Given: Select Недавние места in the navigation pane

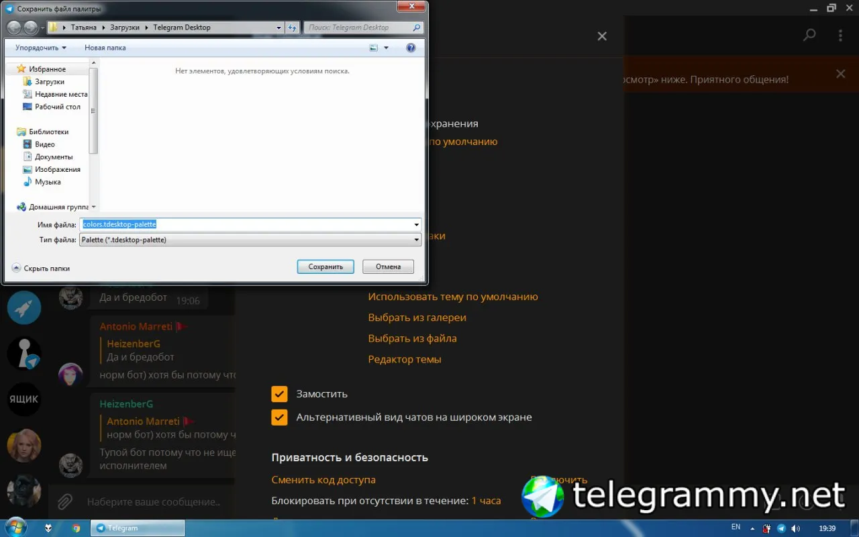Looking at the screenshot, I should pos(60,95).
